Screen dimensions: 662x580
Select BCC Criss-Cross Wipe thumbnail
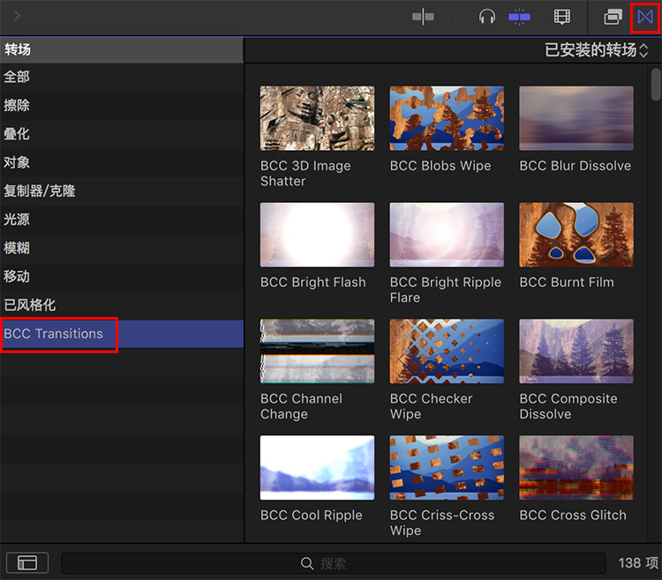coord(447,468)
